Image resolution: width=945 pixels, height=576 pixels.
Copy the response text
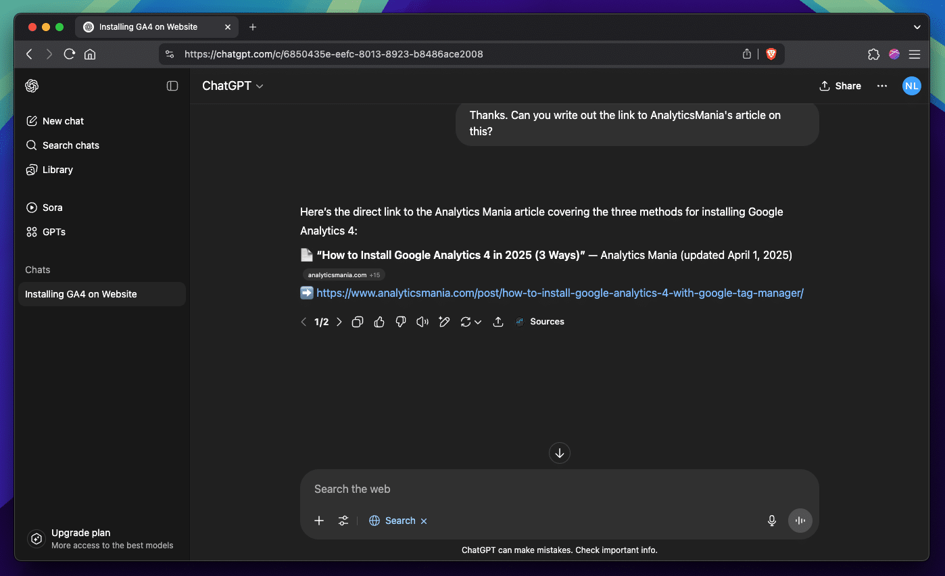358,322
